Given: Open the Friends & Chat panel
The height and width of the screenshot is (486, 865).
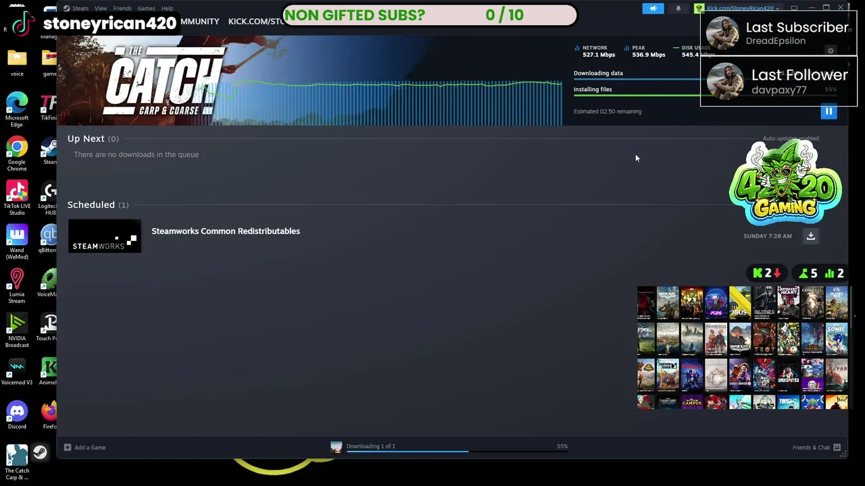Looking at the screenshot, I should tap(811, 448).
